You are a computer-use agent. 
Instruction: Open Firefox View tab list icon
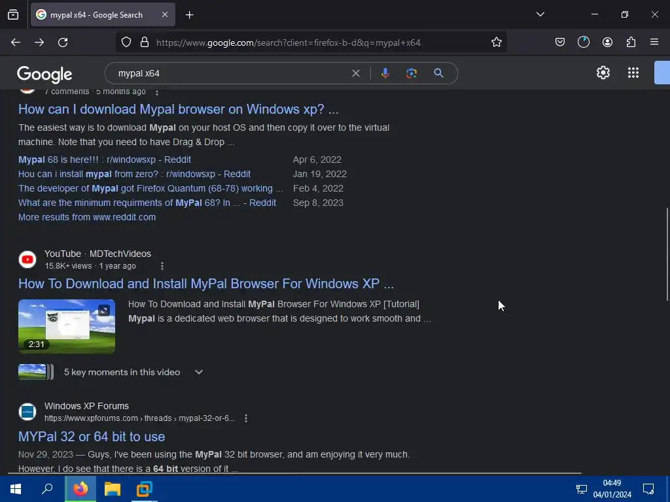point(13,14)
